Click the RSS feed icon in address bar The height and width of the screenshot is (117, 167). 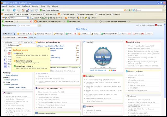pos(124,10)
